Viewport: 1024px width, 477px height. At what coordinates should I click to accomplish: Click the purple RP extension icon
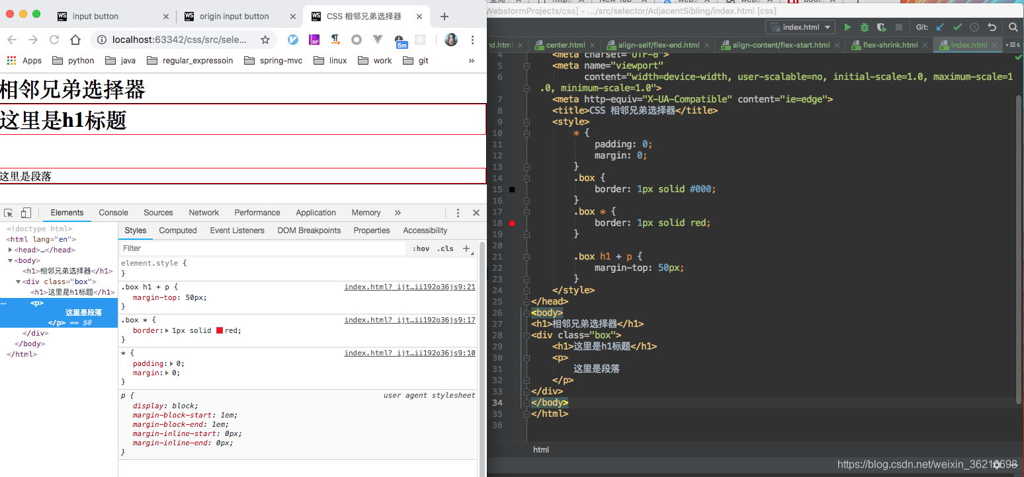coord(314,40)
